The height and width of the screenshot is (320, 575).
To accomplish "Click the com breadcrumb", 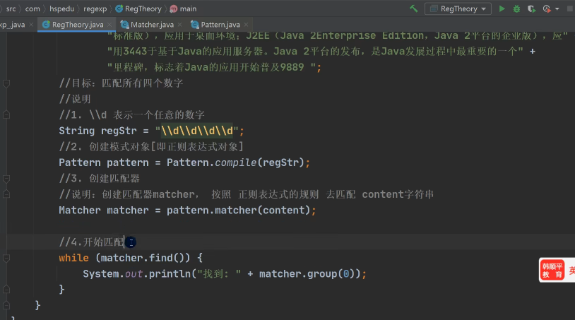I will coord(32,8).
